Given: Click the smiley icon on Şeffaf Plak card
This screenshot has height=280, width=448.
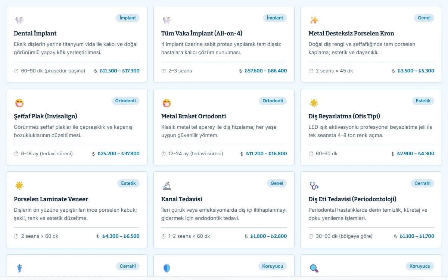Looking at the screenshot, I should coord(19,103).
